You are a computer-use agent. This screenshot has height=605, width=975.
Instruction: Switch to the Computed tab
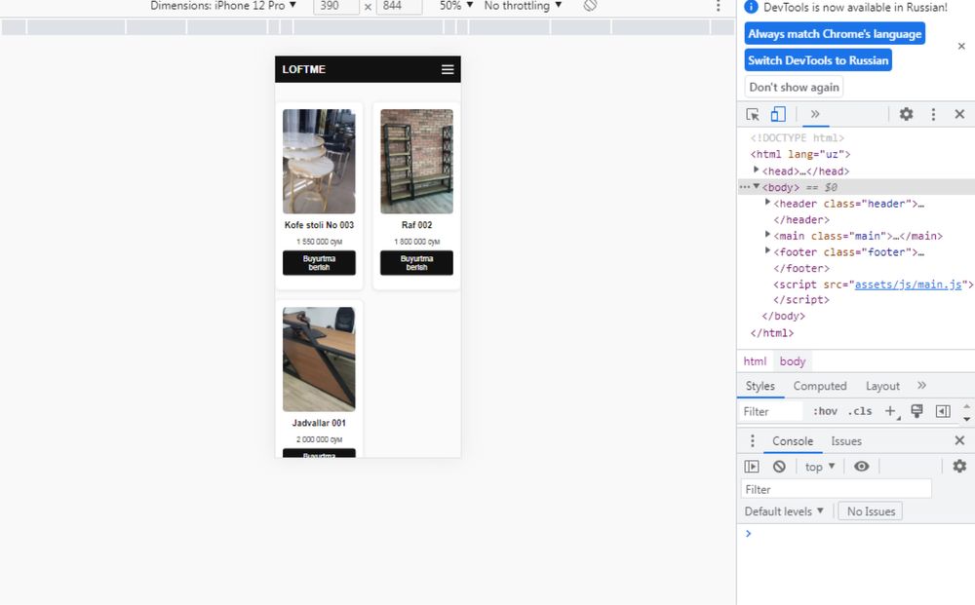pos(819,386)
